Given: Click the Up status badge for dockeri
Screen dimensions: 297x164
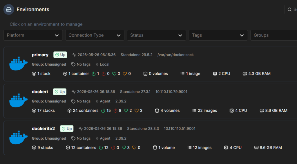Looking at the screenshot, I should pyautogui.click(x=60, y=92).
